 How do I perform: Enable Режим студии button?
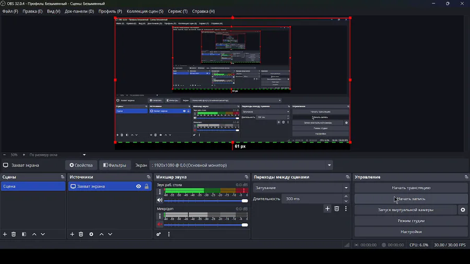coord(411,221)
